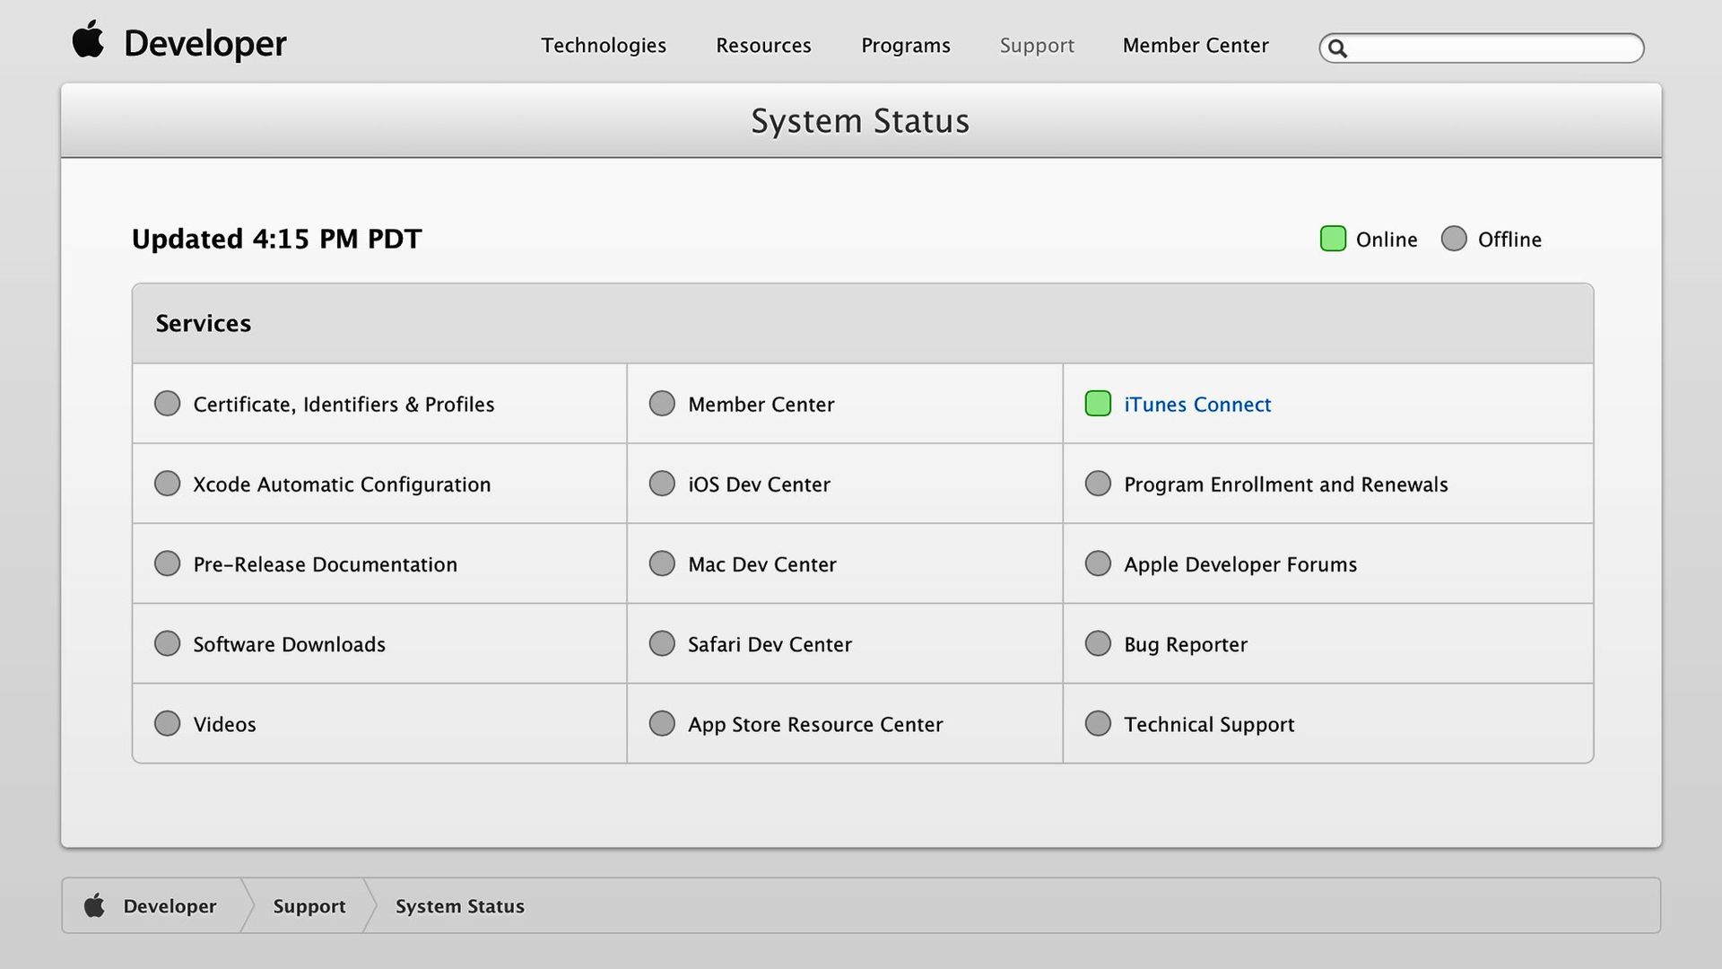The width and height of the screenshot is (1722, 969).
Task: Open the Programs navigation menu
Action: (906, 45)
